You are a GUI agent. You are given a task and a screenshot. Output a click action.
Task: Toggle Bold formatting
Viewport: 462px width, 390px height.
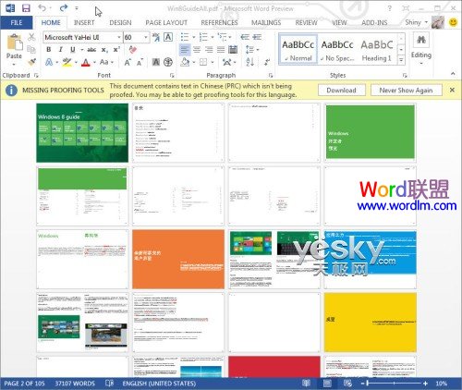tap(49, 50)
